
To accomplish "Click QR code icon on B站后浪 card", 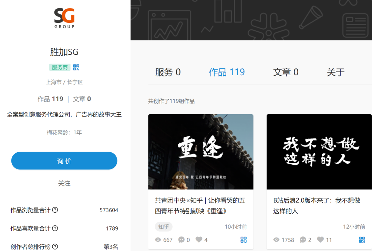I will coord(362,240).
